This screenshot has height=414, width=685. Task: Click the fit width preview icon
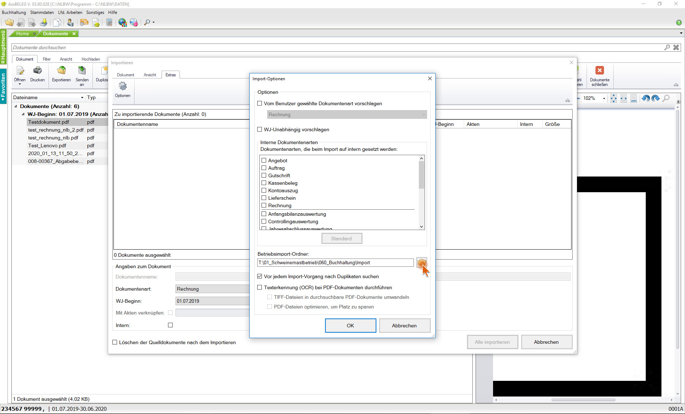pos(623,98)
